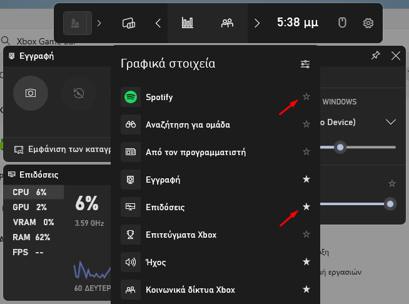Viewport: 409px width, 304px height.
Task: Click the Γραφικά στοιχεία heading
Action: point(168,64)
